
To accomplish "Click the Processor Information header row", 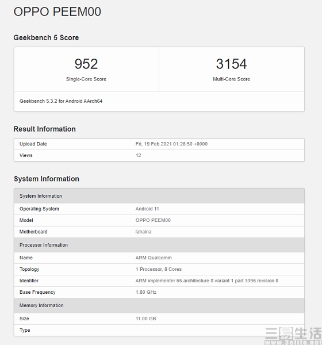I will pos(159,245).
